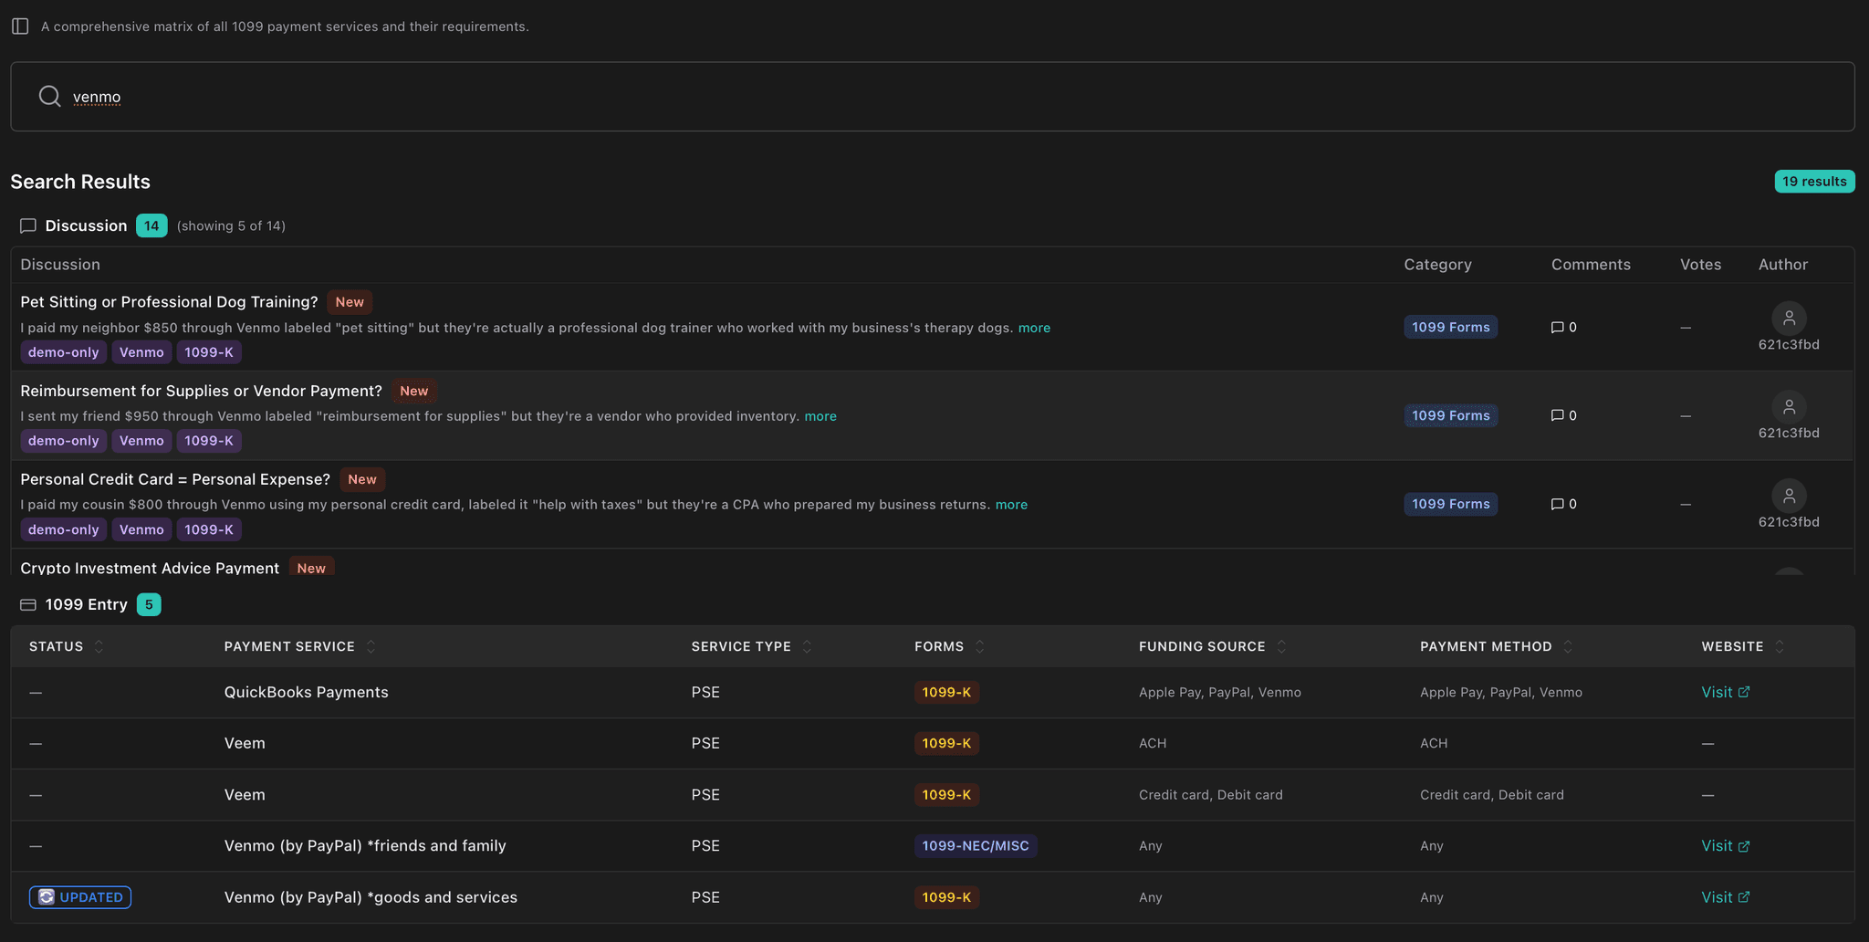
Task: Sort by Funding Source column
Action: [x=1281, y=646]
